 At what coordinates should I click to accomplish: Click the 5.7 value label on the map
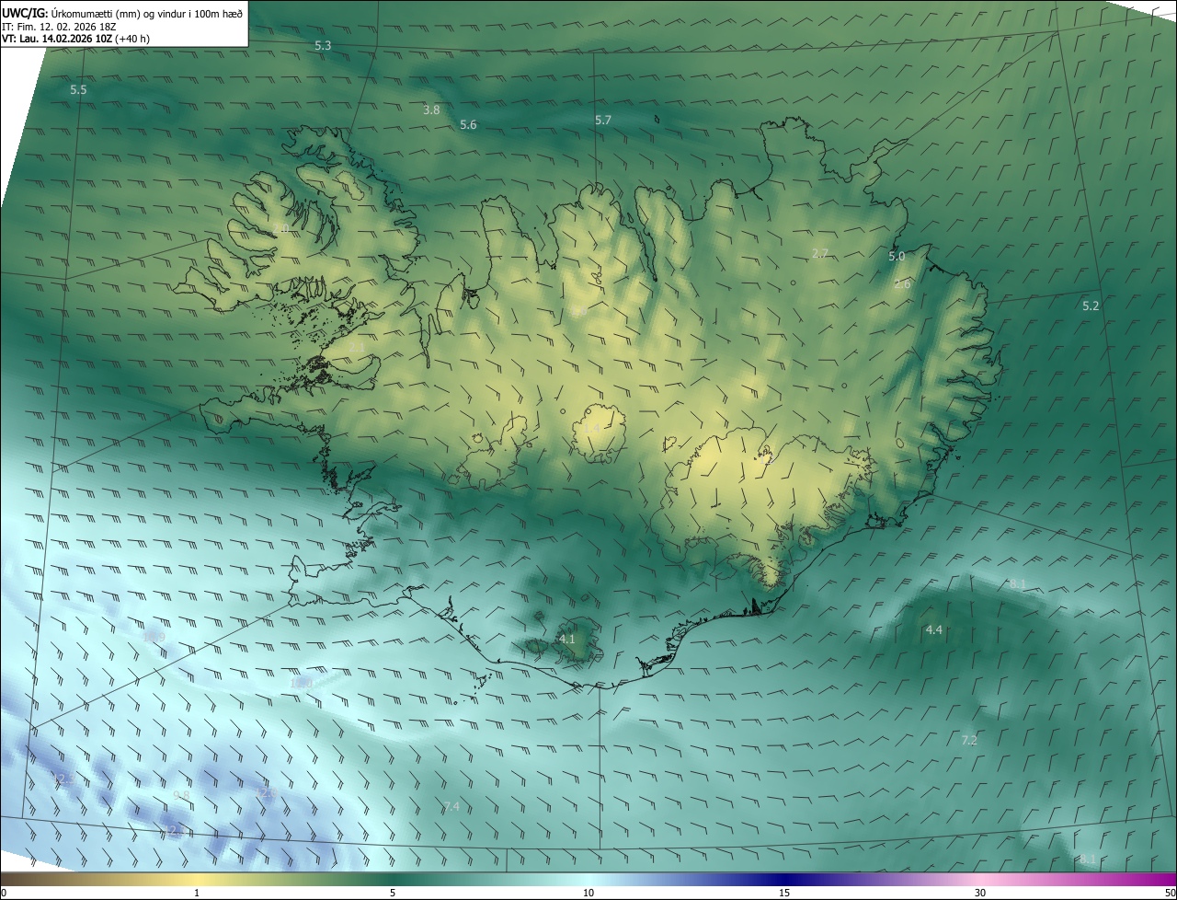coord(602,120)
